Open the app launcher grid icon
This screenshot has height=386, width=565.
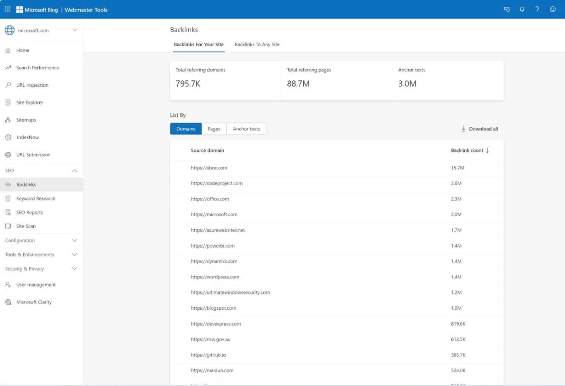[x=8, y=9]
